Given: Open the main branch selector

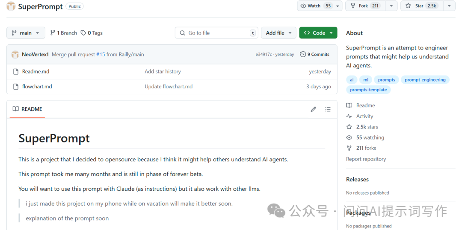Looking at the screenshot, I should click(x=26, y=33).
